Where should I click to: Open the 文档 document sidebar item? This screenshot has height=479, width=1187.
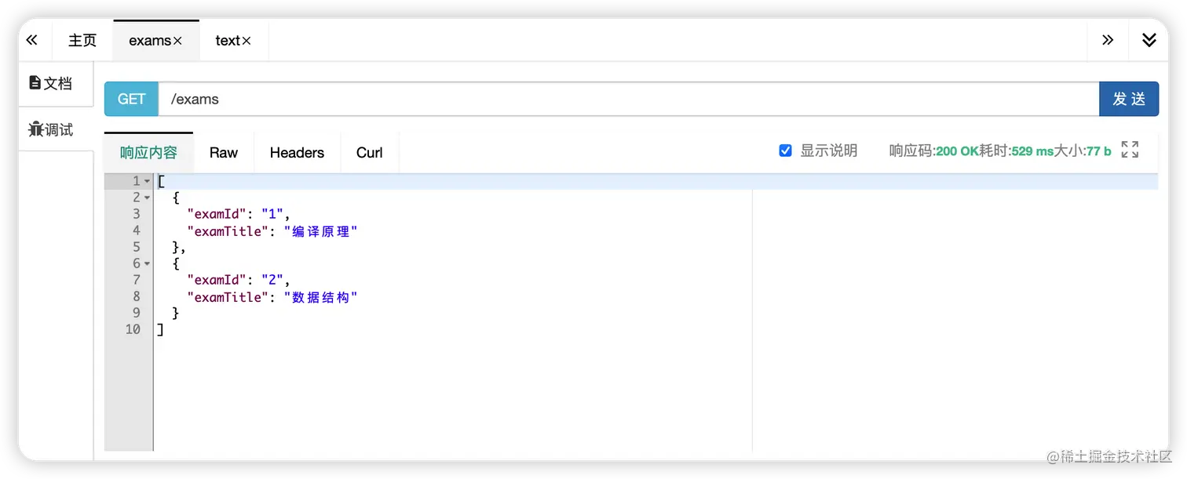[50, 83]
